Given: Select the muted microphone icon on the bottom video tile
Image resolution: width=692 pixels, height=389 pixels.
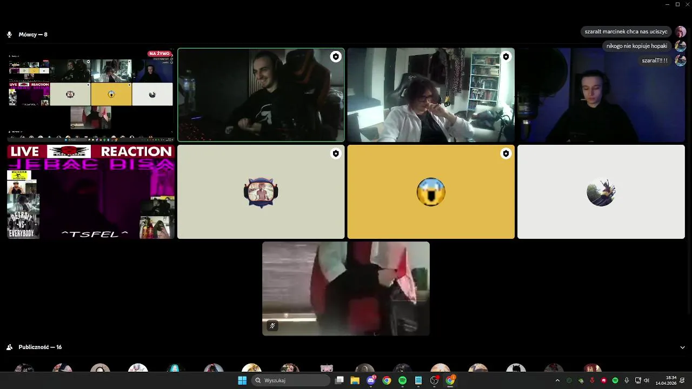Looking at the screenshot, I should [x=272, y=326].
